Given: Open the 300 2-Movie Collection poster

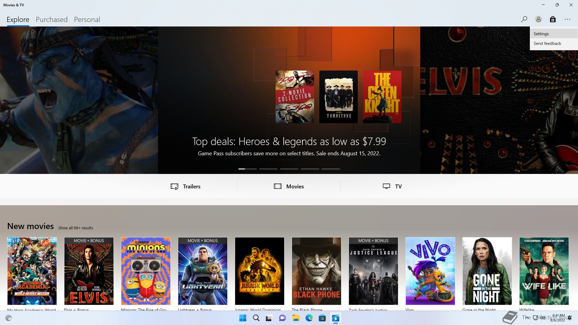Looking at the screenshot, I should 295,97.
